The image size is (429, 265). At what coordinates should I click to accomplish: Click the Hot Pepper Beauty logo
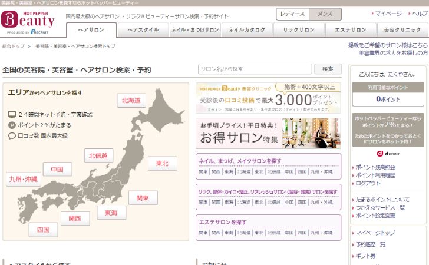(28, 21)
